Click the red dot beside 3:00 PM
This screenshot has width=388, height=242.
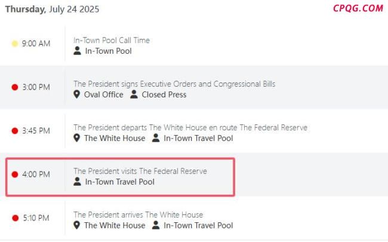15,87
